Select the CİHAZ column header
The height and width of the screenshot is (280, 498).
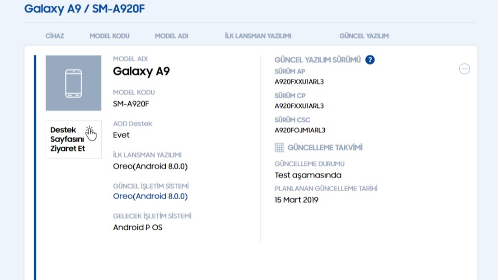[54, 36]
